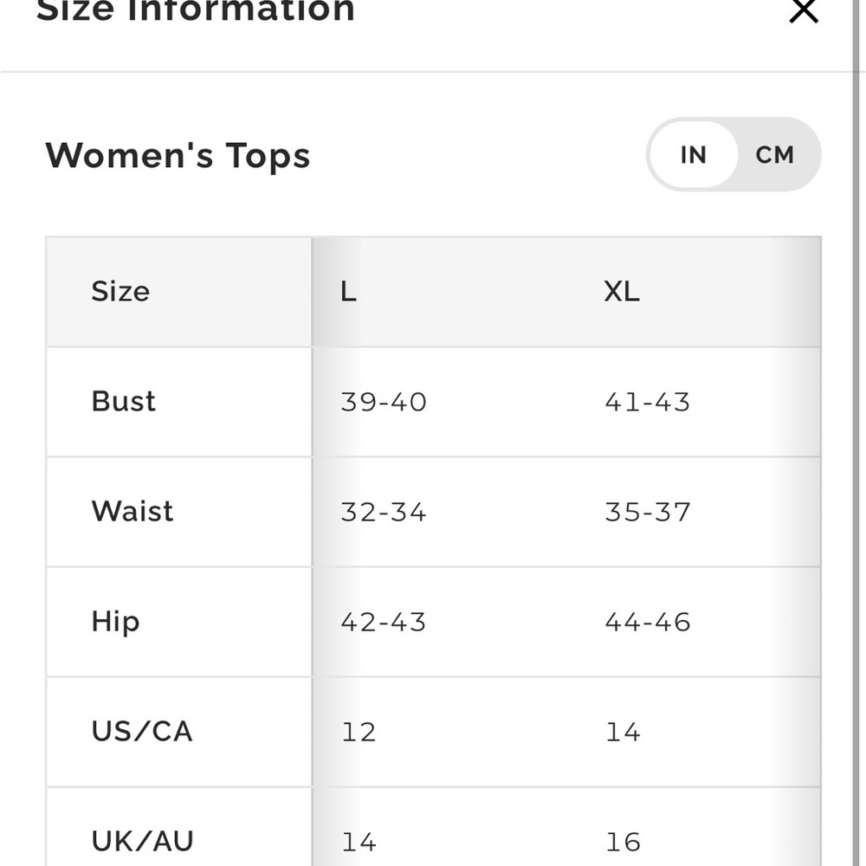Click the XL size column header
866x866 pixels.
coord(622,292)
